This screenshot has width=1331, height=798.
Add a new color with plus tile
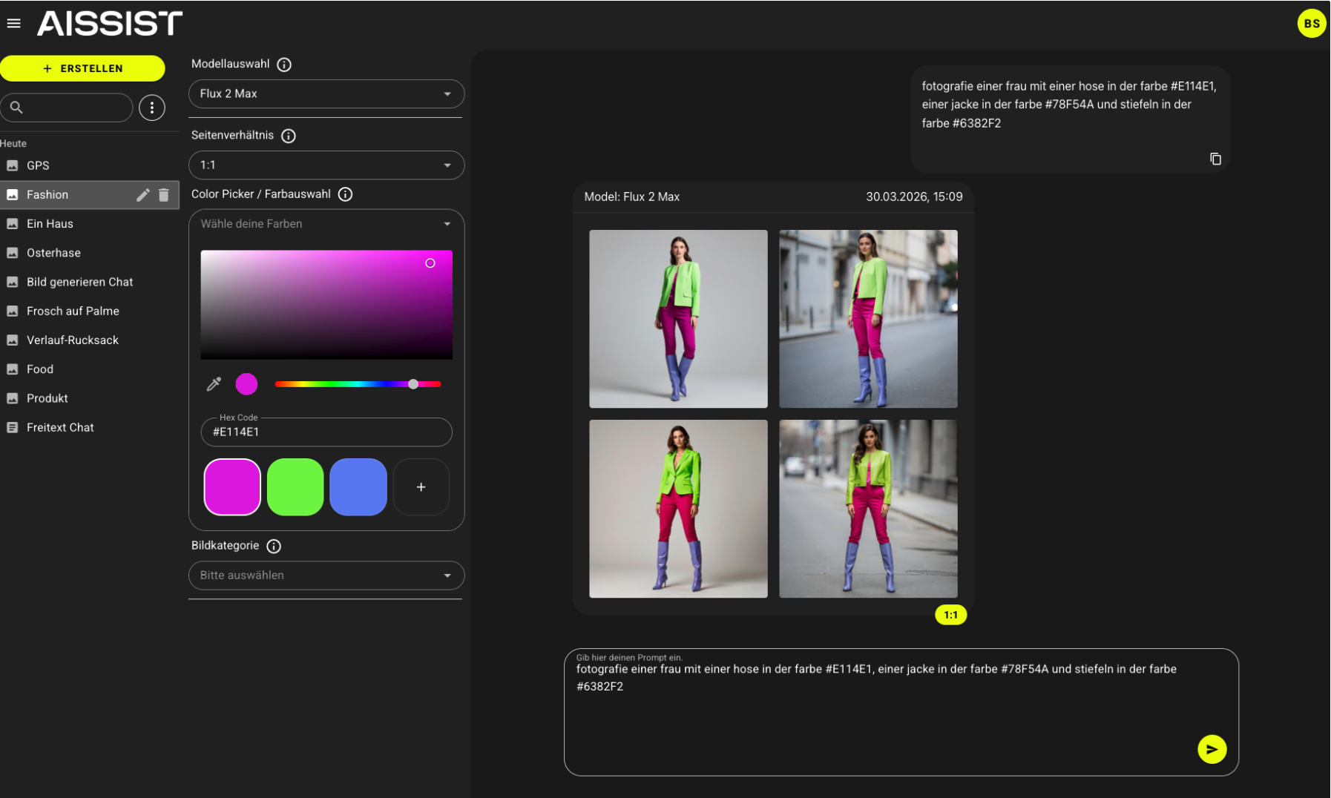click(421, 487)
